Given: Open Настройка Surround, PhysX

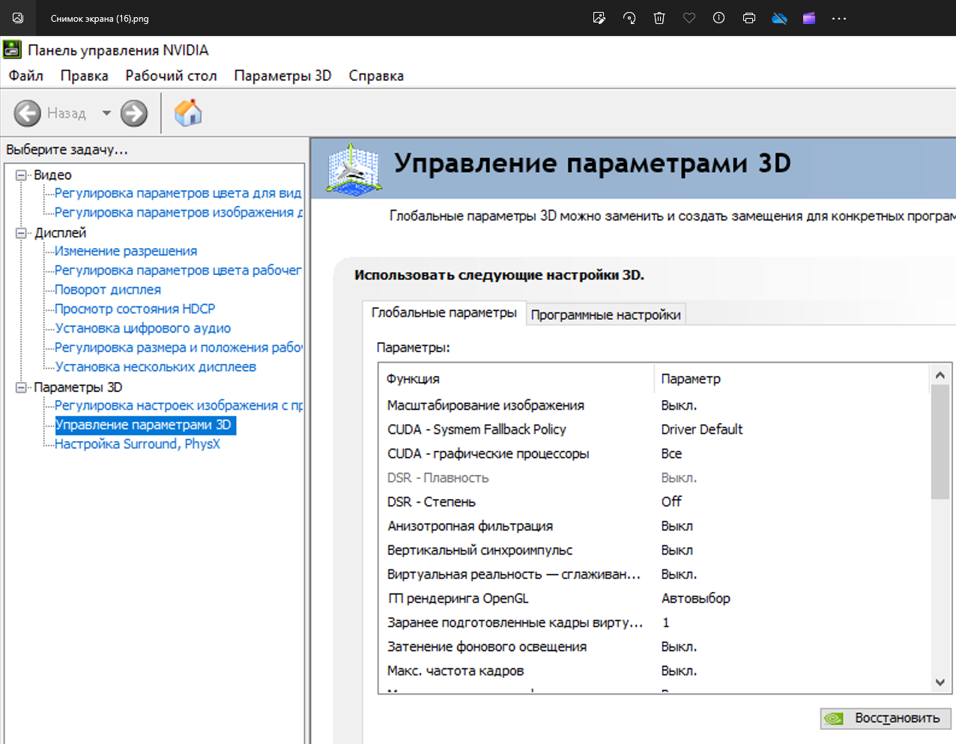Looking at the screenshot, I should (138, 444).
